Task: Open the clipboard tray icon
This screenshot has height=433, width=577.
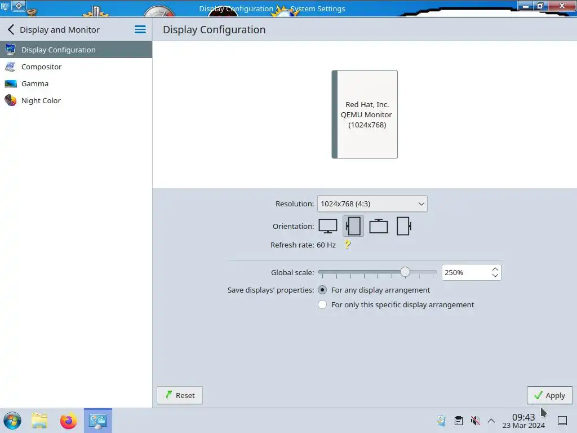Action: (x=459, y=421)
